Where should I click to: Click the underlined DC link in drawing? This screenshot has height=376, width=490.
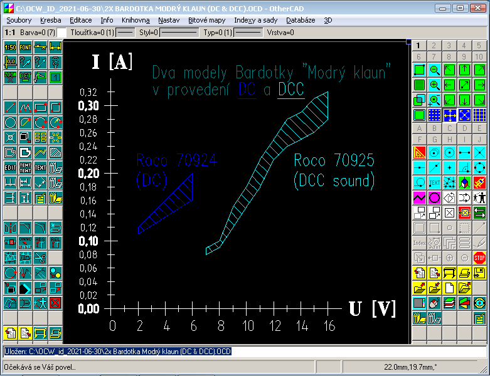tap(247, 90)
